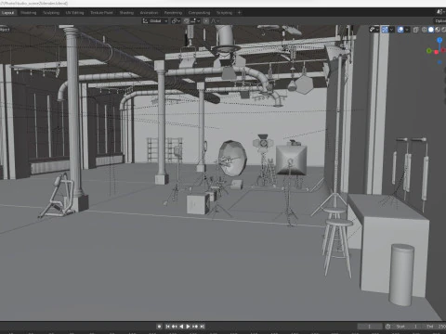446x334 pixels.
Task: Add a new workspace with the plus icon
Action: [239, 13]
